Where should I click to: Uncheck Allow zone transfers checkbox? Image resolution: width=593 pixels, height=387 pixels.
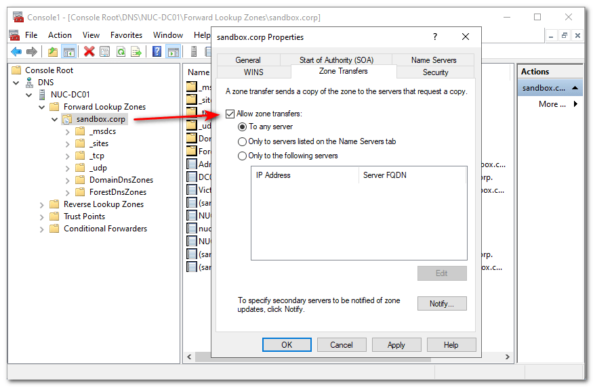[x=230, y=114]
